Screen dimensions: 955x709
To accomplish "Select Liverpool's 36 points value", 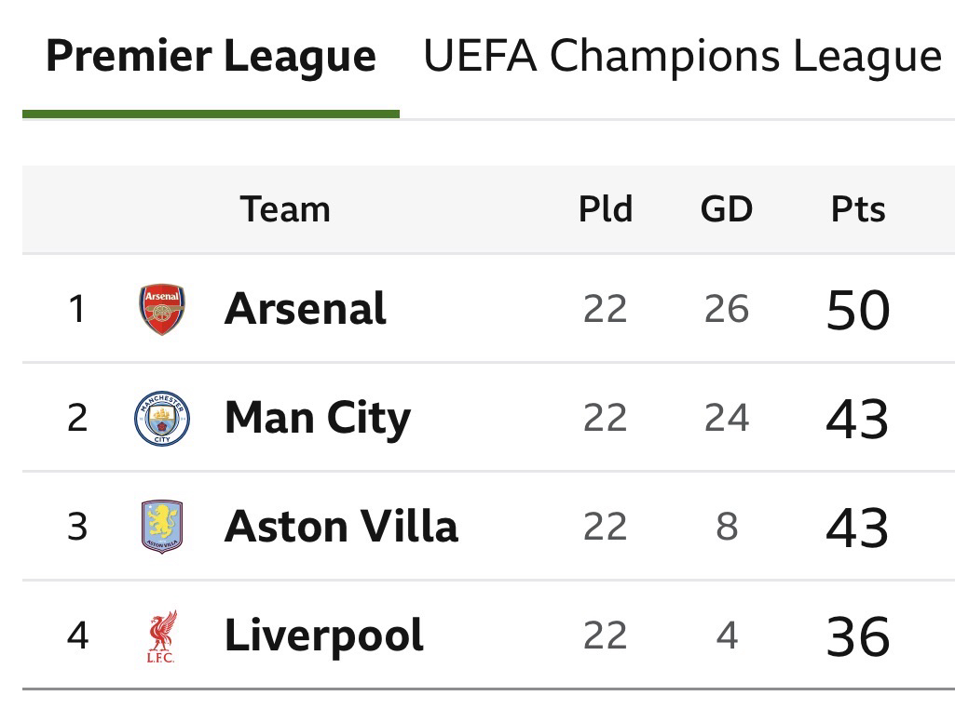I will pos(858,637).
